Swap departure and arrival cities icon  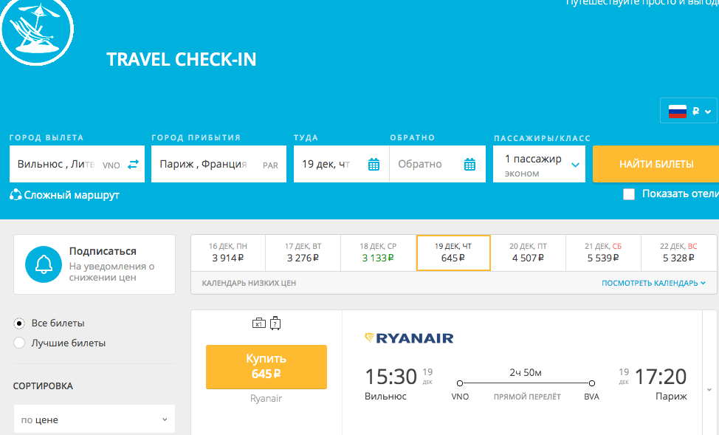pyautogui.click(x=133, y=164)
